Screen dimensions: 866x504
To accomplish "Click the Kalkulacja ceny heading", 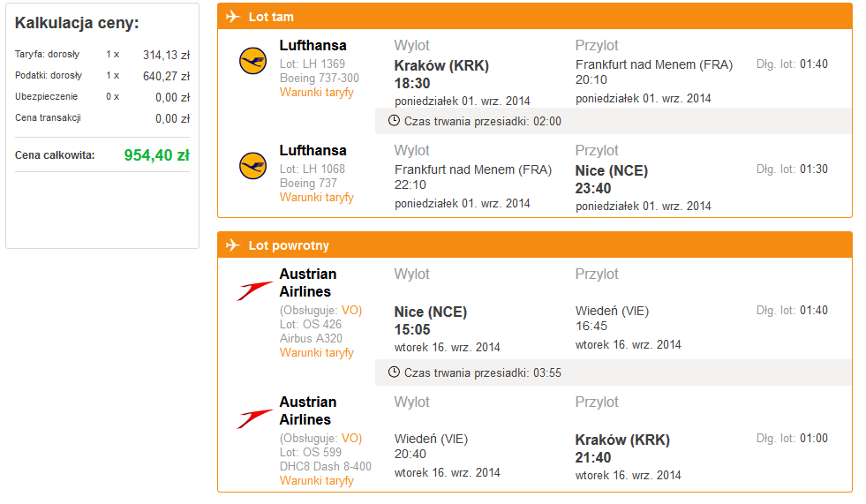I will (x=77, y=23).
